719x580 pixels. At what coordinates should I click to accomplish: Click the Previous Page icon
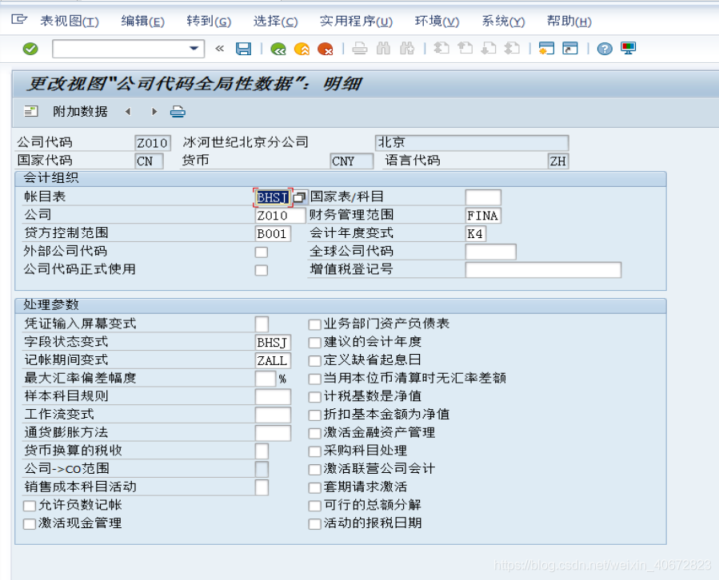[x=465, y=49]
